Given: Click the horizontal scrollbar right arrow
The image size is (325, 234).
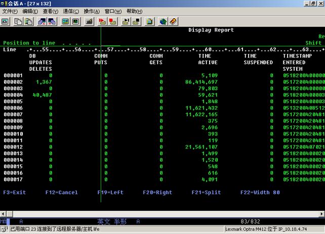Looking at the screenshot, I should pyautogui.click(x=322, y=214).
